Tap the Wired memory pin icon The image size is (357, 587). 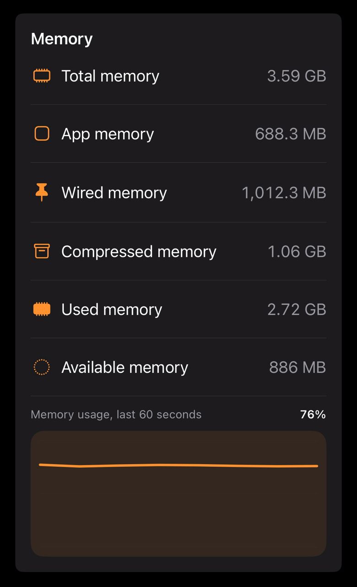point(42,192)
